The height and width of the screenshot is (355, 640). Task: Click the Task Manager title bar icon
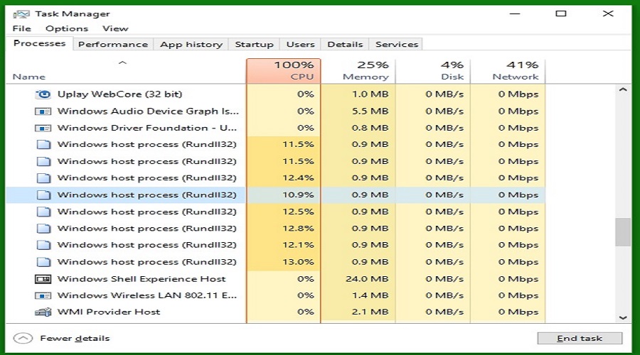(21, 14)
